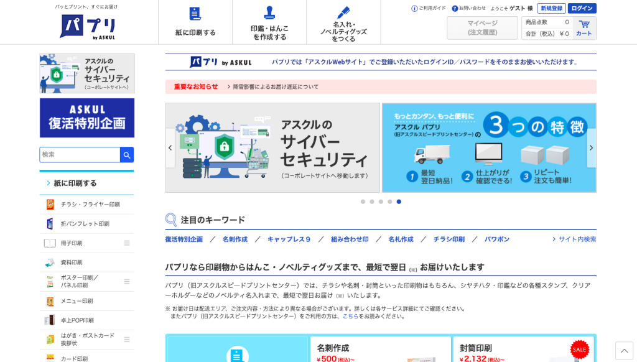Click the 検索 search input field
The height and width of the screenshot is (362, 637).
(x=80, y=155)
